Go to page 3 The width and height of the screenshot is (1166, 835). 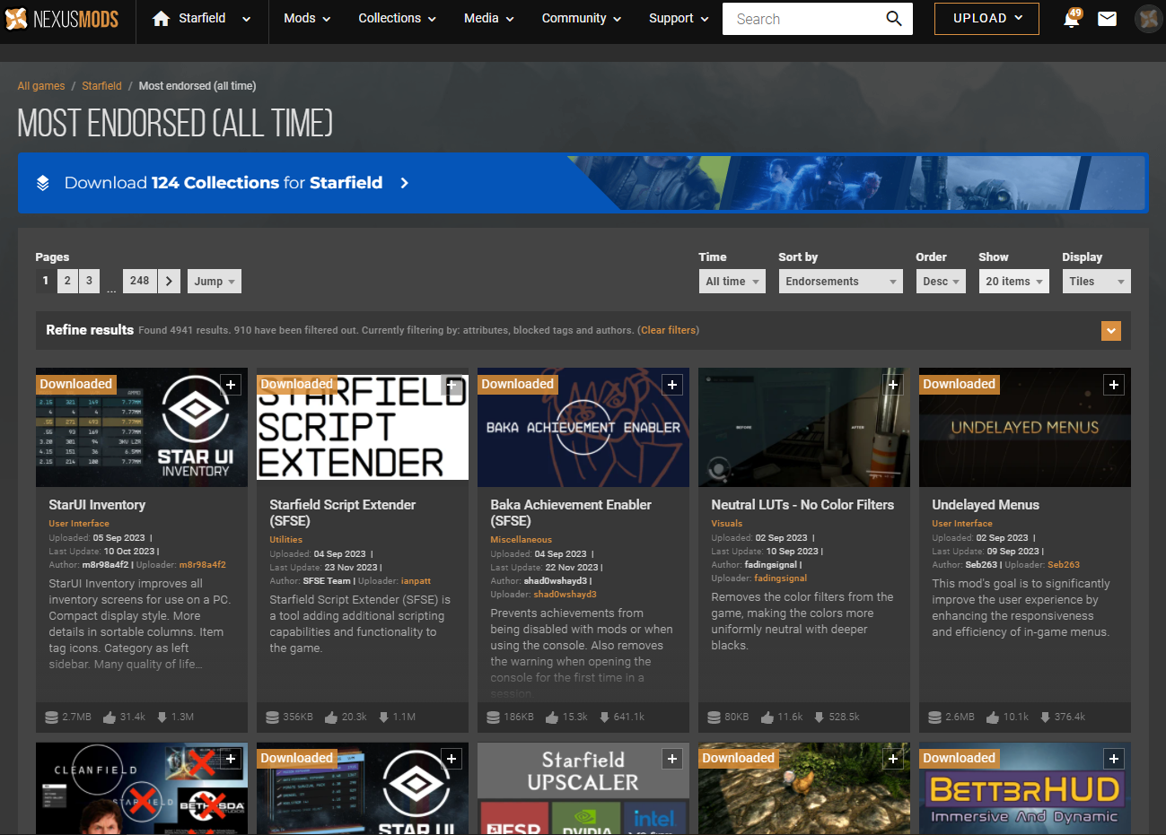(89, 281)
